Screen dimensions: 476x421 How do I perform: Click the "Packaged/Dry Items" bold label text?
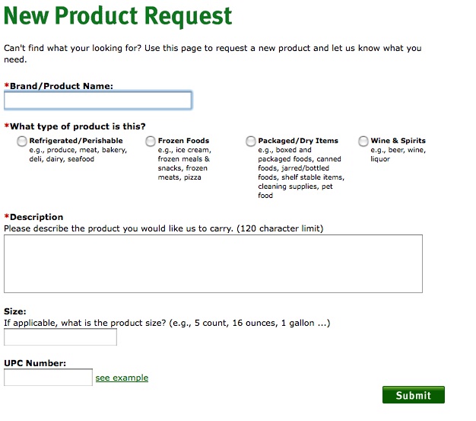(x=298, y=141)
